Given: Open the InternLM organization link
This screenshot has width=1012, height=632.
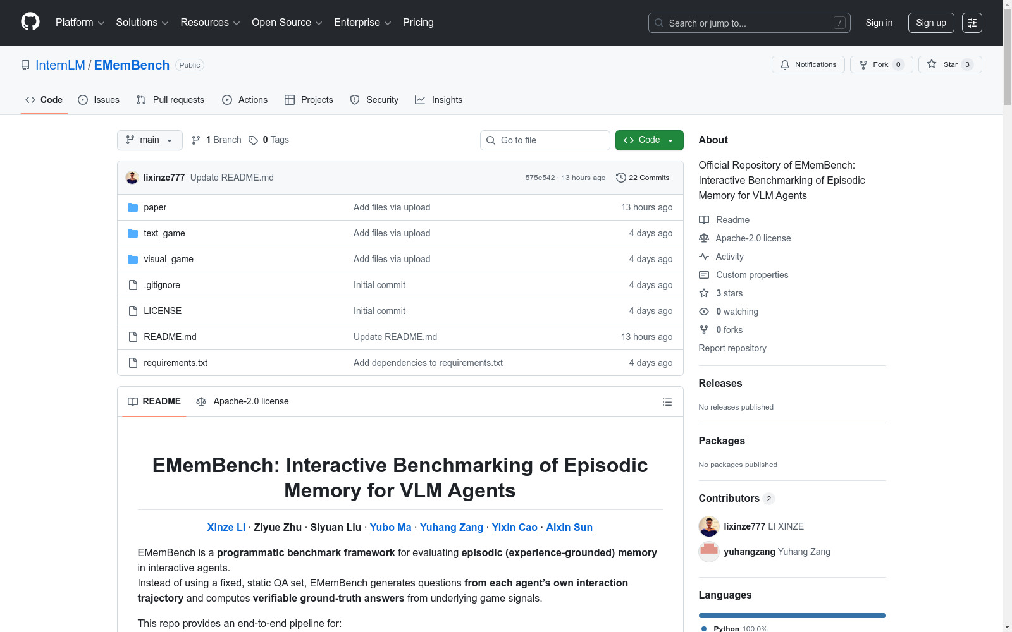Looking at the screenshot, I should [x=60, y=65].
